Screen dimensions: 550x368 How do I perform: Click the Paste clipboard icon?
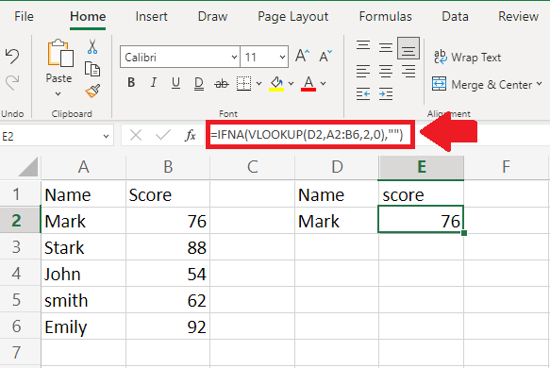coord(60,53)
